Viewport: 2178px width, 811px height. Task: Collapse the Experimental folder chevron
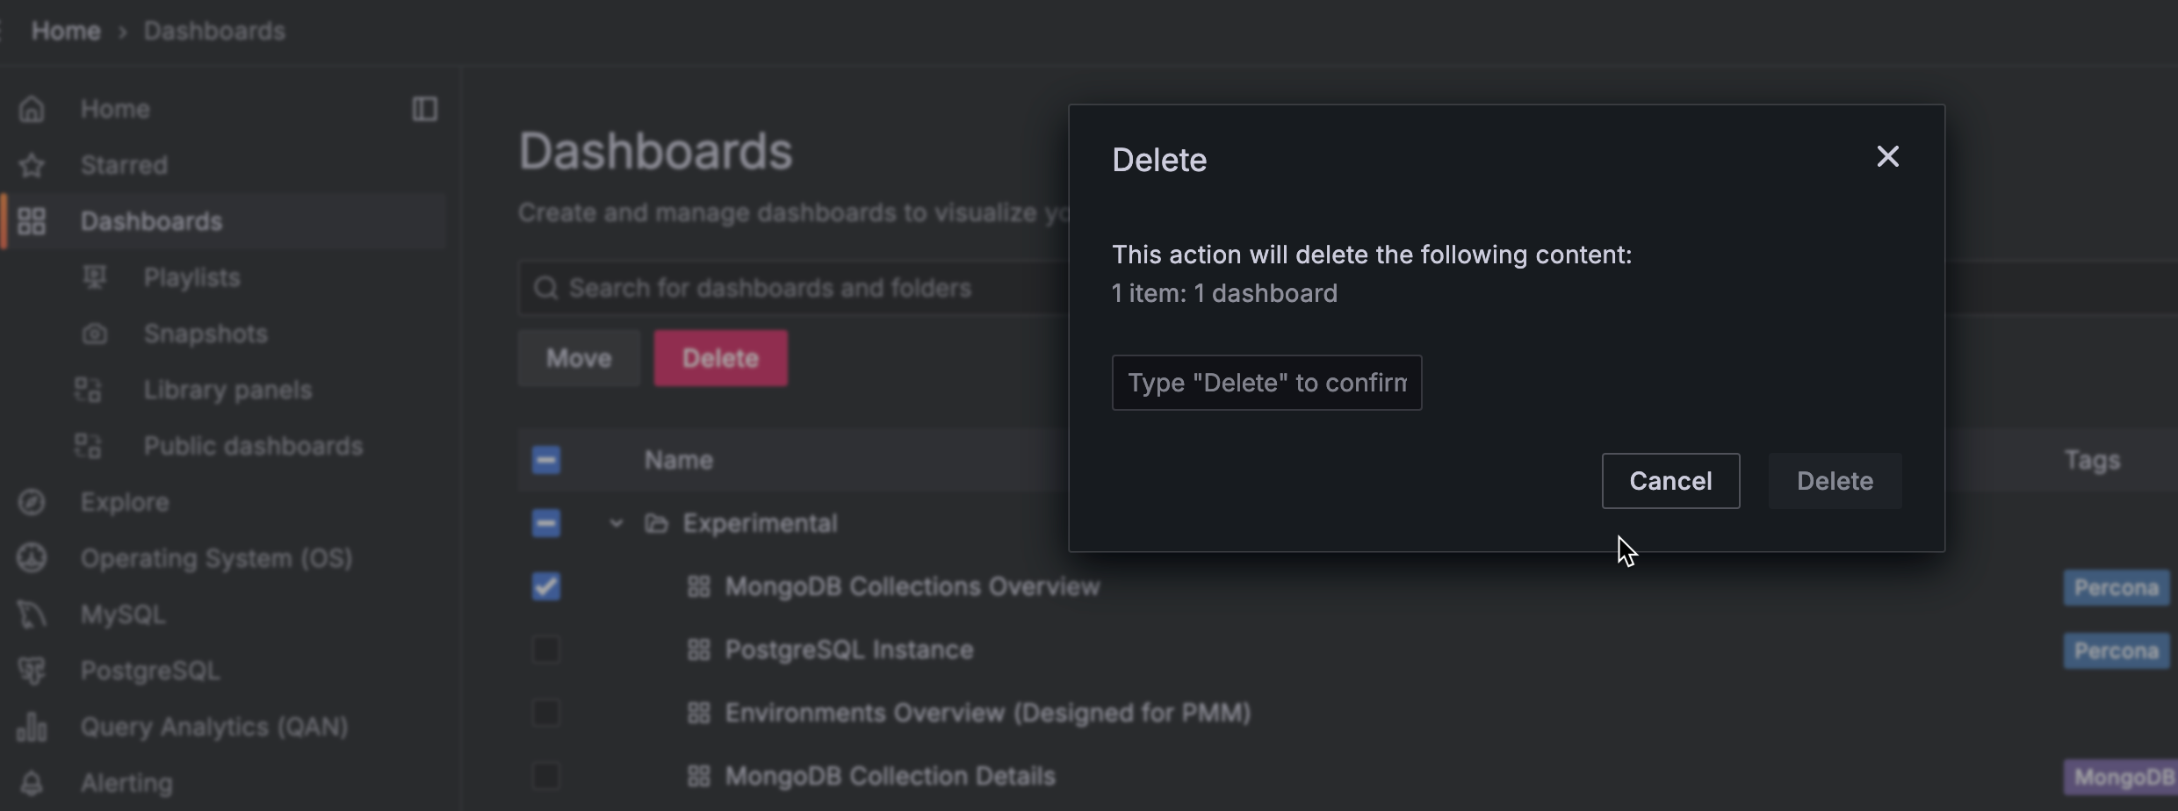(x=617, y=523)
